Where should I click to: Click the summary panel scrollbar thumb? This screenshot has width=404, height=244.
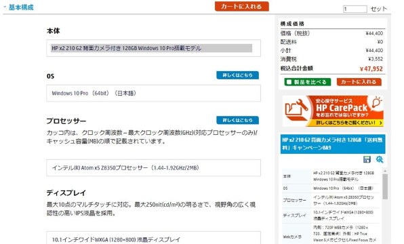click(385, 186)
